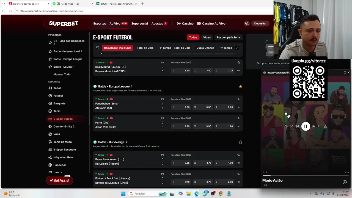
Task: Pin the Porto vs Aston Villa match
Action: [238, 118]
